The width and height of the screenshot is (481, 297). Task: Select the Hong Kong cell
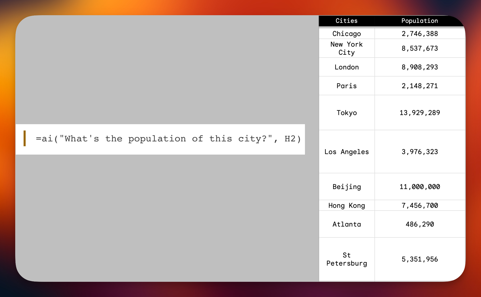click(x=347, y=205)
